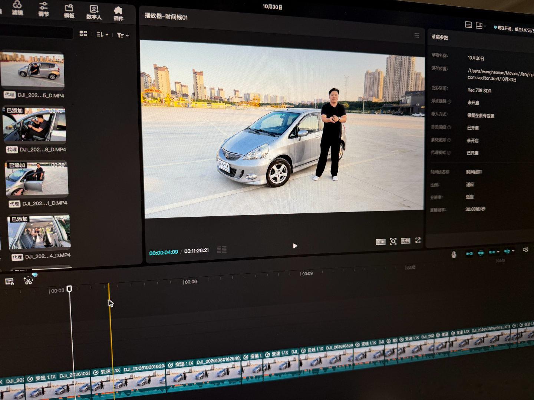Screen dimensions: 534x400
Task: Click the timeline zoom-to-fit icon
Action: (x=525, y=250)
